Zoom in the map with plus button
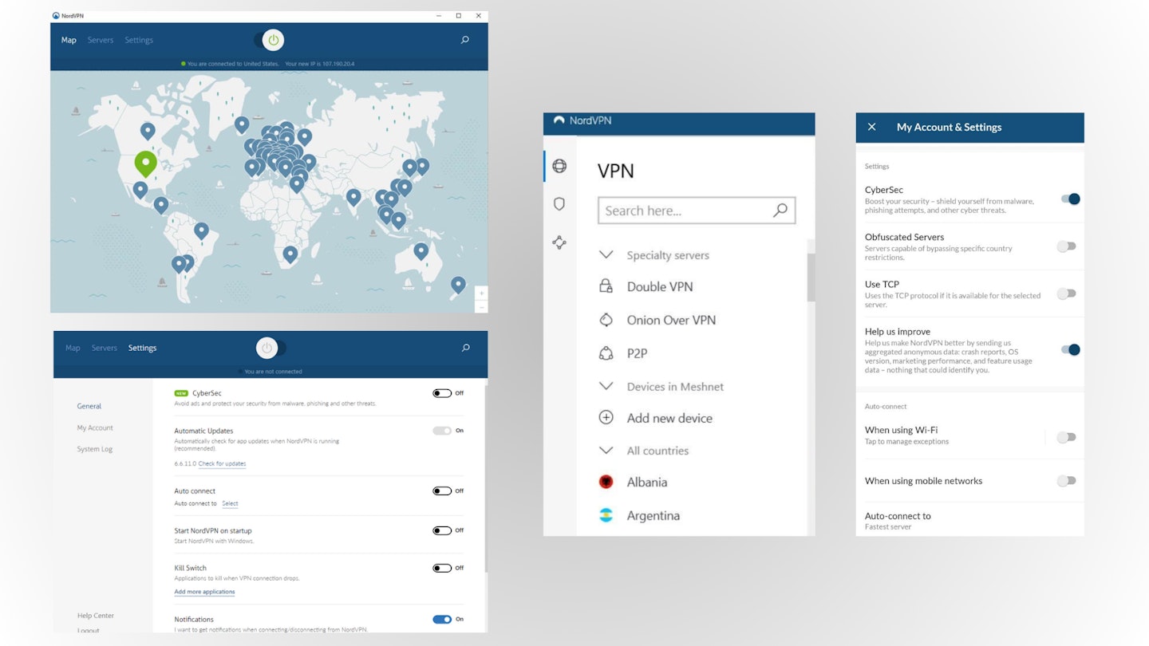Image resolution: width=1149 pixels, height=646 pixels. (481, 293)
